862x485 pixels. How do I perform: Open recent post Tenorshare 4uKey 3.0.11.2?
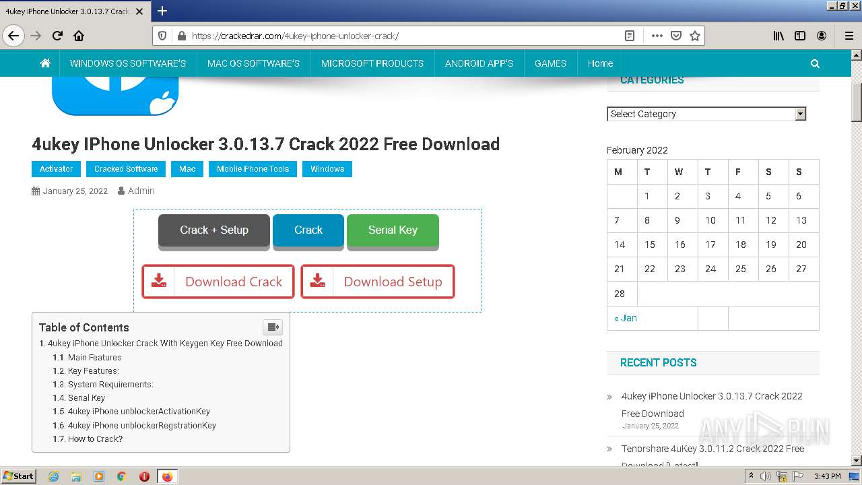pyautogui.click(x=712, y=457)
